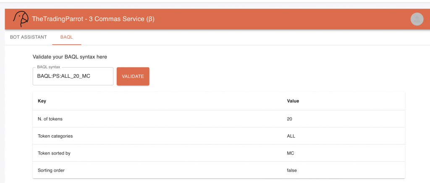430x183 pixels.
Task: Select the 'Token categories' row label
Action: 55,136
